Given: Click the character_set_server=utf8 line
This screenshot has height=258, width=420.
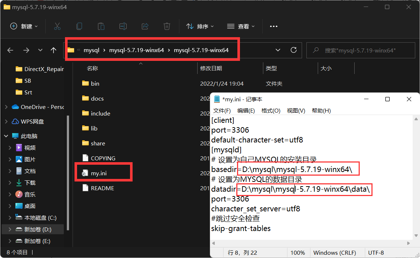Looking at the screenshot, I should (x=256, y=209).
